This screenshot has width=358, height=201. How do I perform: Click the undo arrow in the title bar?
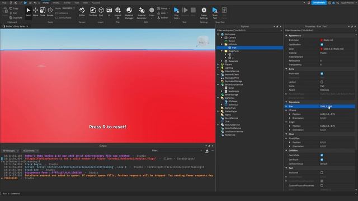(x=35, y=3)
